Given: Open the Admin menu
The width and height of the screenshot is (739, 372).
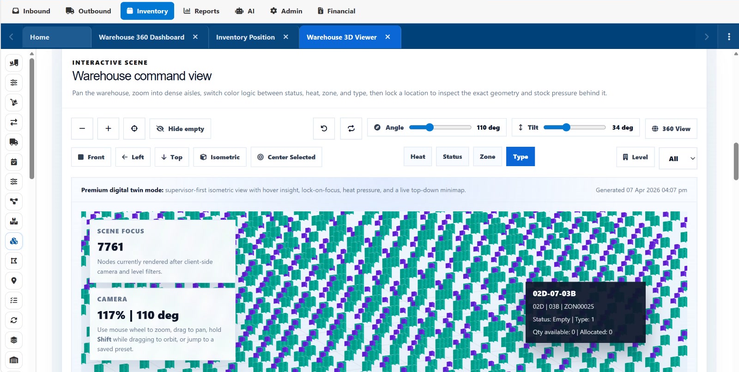Looking at the screenshot, I should coord(286,11).
